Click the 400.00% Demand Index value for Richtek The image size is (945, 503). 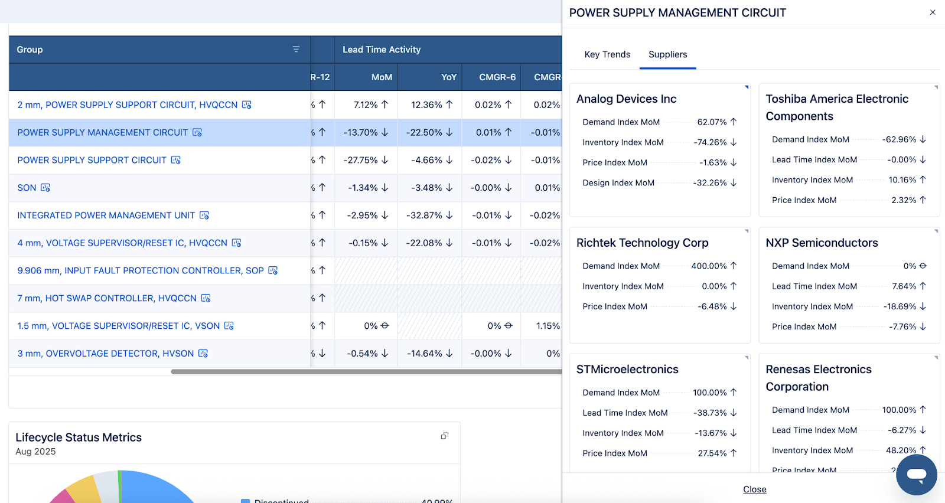point(709,266)
